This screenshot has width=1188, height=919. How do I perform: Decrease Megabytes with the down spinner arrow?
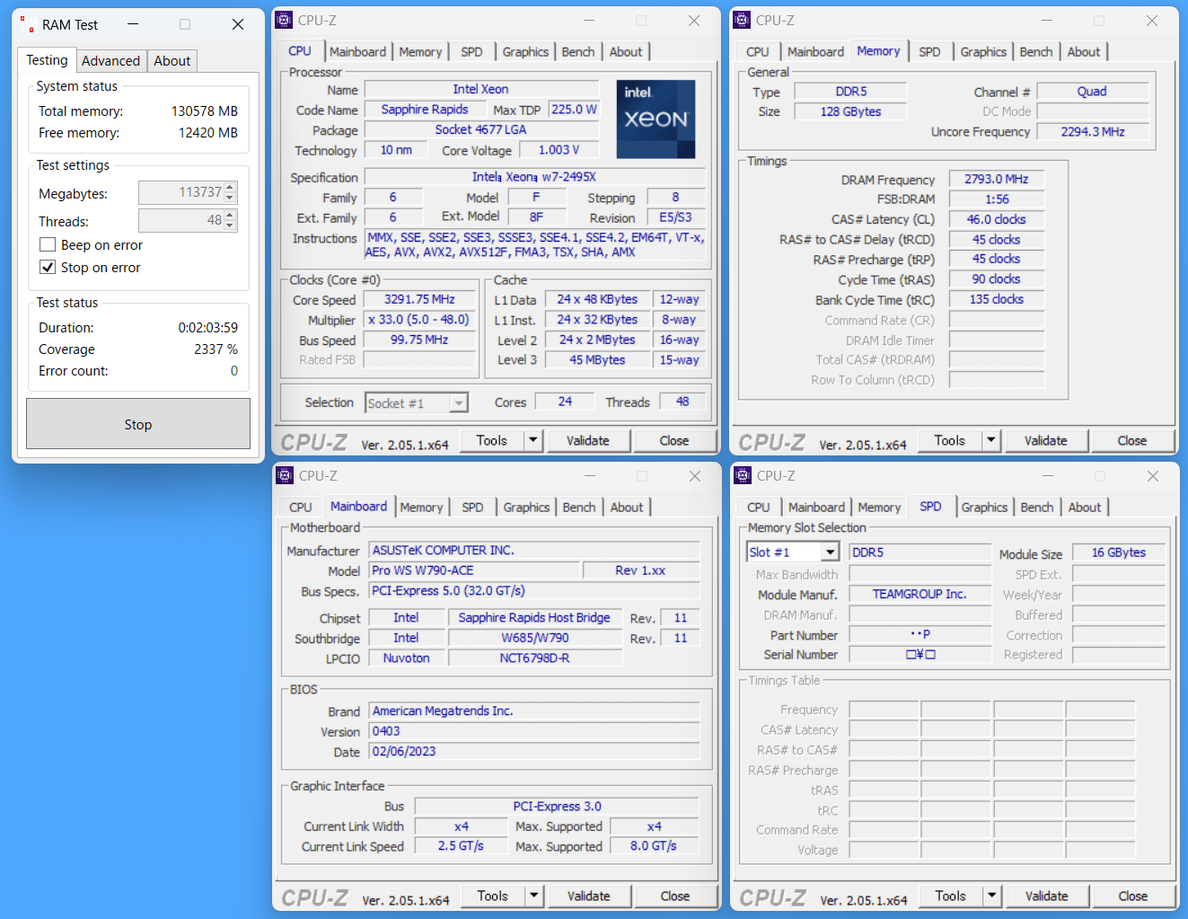[231, 199]
